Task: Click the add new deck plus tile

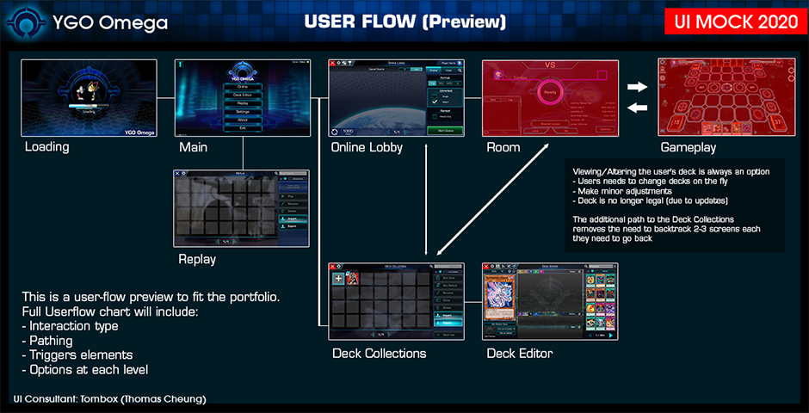Action: coord(339,278)
